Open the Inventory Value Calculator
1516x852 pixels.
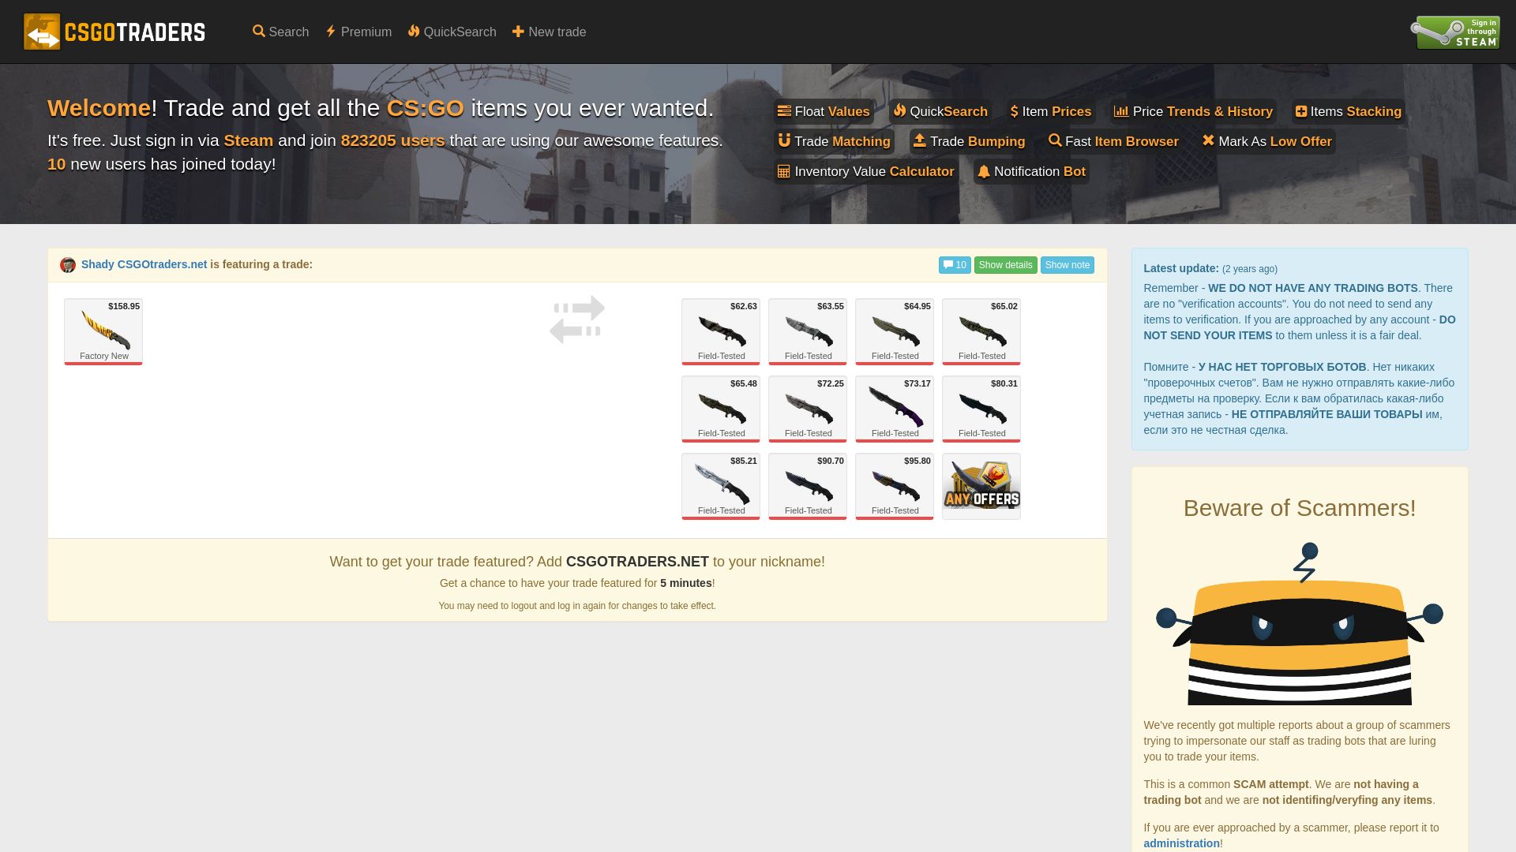point(865,171)
